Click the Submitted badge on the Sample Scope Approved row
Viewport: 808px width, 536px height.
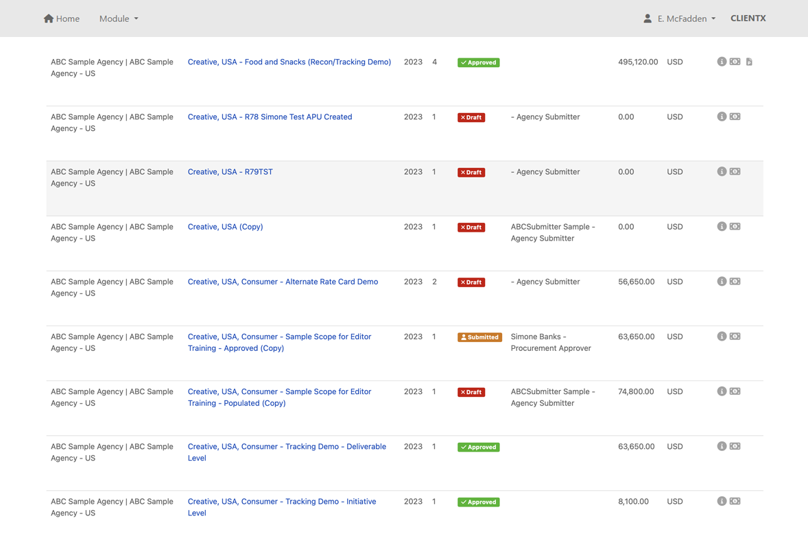coord(479,337)
